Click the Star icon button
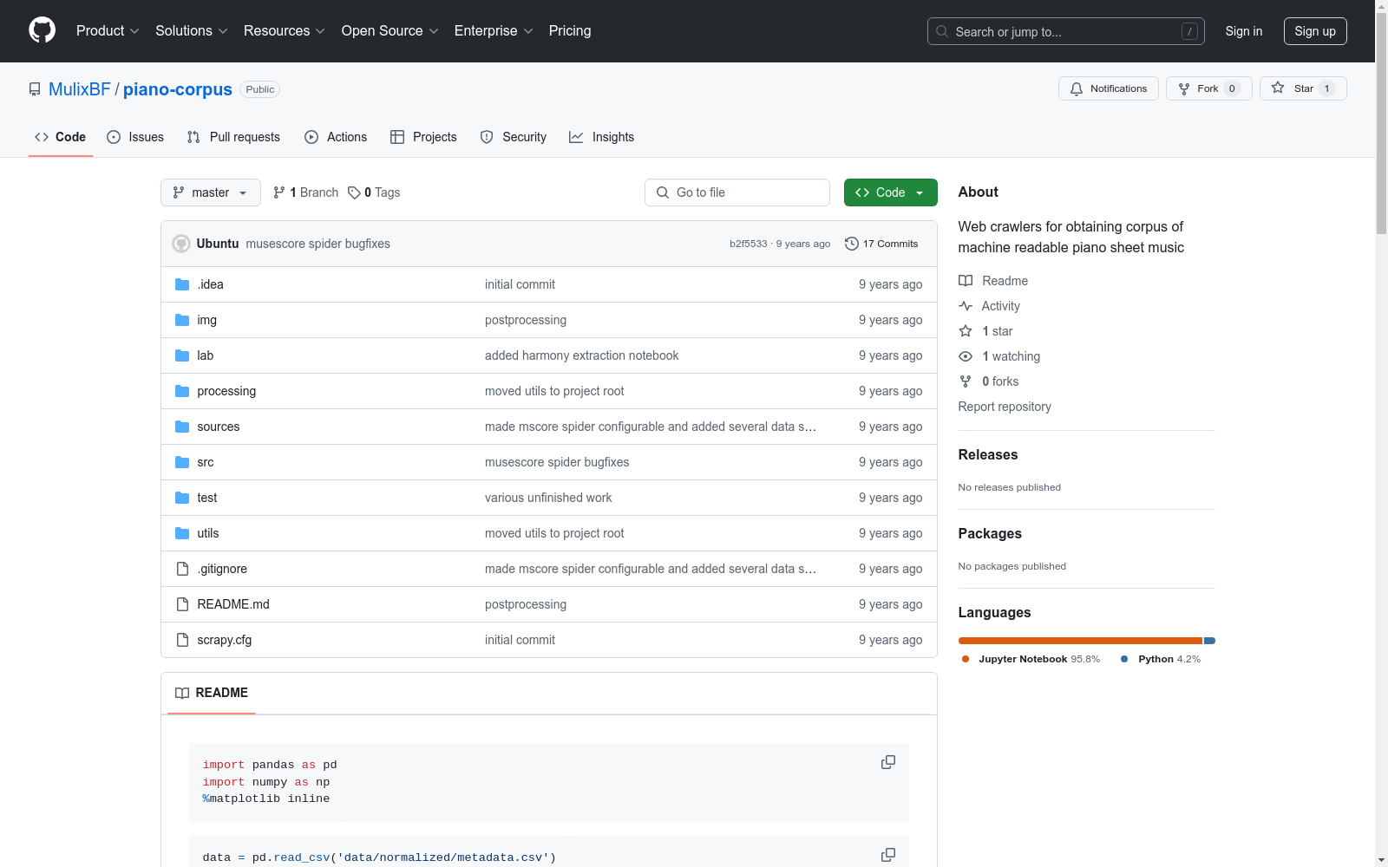This screenshot has height=867, width=1388. pyautogui.click(x=1278, y=88)
